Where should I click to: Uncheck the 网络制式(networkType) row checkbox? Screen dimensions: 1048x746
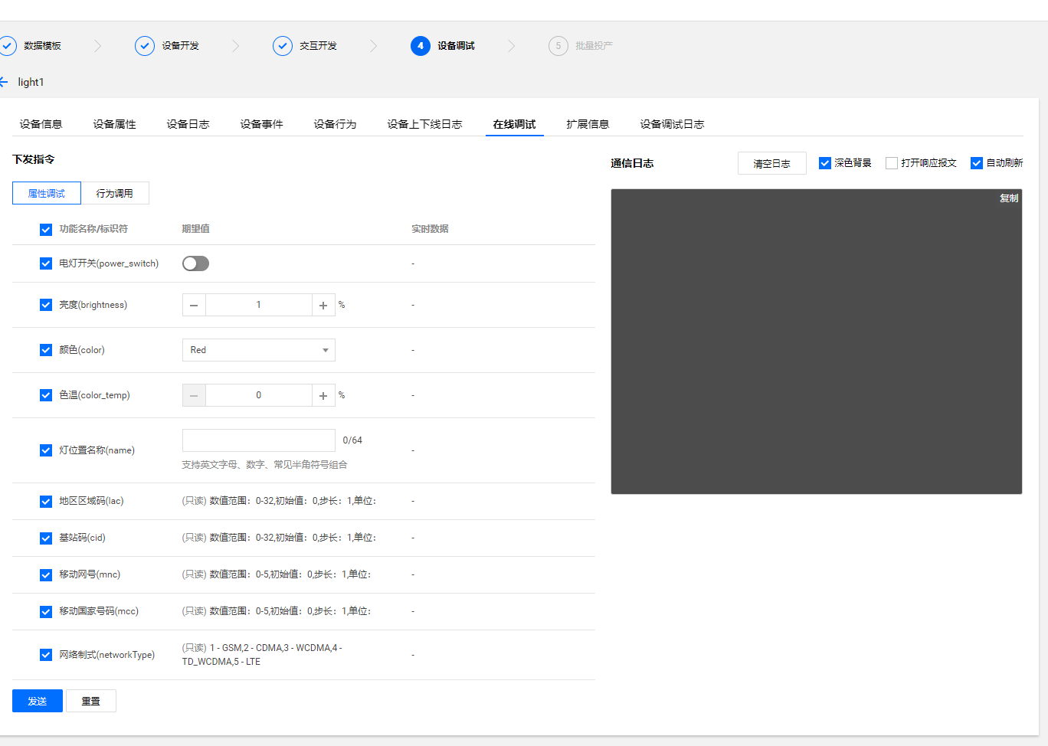tap(46, 655)
